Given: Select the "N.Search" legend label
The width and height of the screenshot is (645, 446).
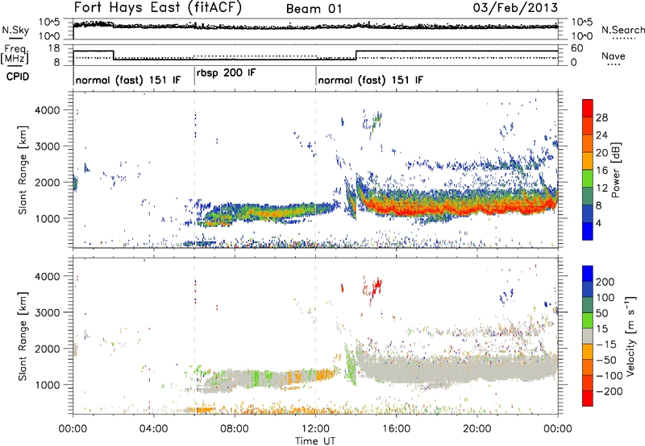Looking at the screenshot, I should 622,30.
